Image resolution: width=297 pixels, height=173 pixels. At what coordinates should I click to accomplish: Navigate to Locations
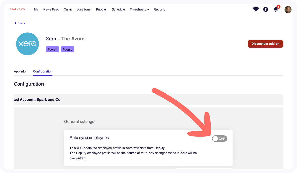point(83,9)
